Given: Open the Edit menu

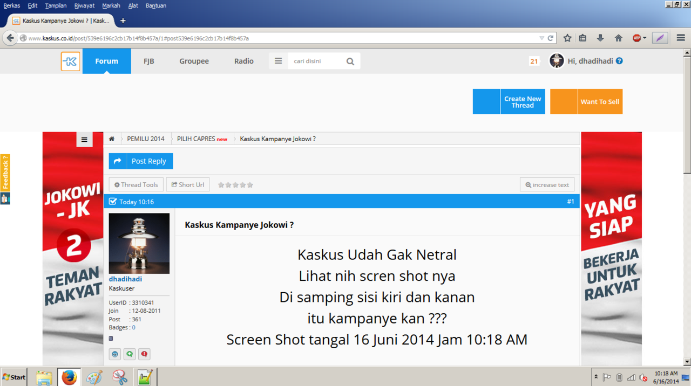Looking at the screenshot, I should coord(32,5).
